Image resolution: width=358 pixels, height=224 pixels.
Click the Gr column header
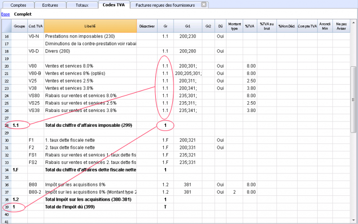(165, 26)
